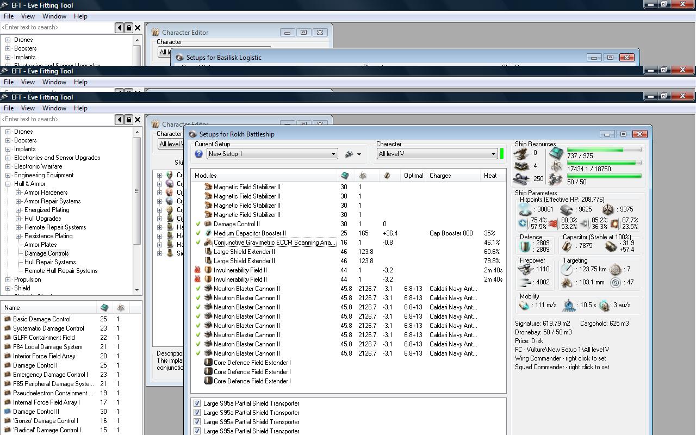
Task: Open Help menu in the front EFT window
Action: [x=80, y=108]
